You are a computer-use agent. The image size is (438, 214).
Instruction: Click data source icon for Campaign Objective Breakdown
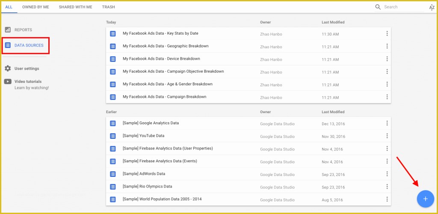coord(113,72)
